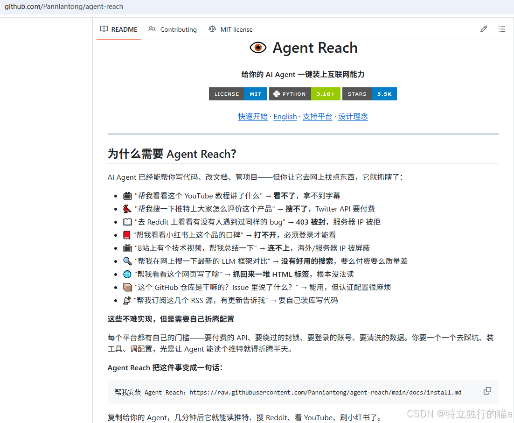Click the paragraph starting AI Agent 已经能帮你写代码

[255, 177]
